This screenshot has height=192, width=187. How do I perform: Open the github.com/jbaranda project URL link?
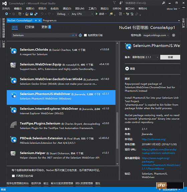[159, 151]
